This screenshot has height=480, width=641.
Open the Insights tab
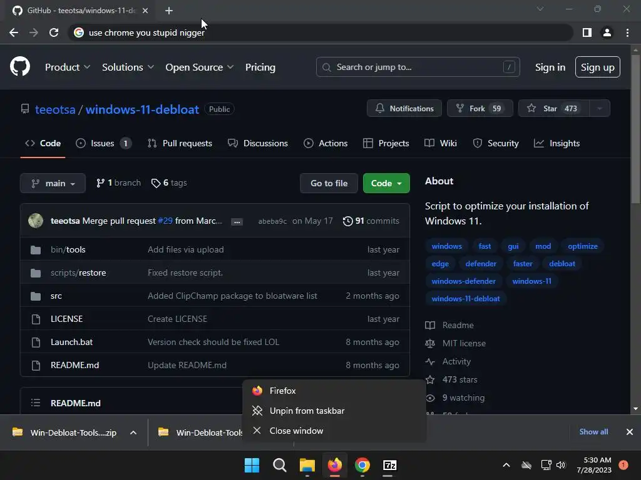pos(556,143)
